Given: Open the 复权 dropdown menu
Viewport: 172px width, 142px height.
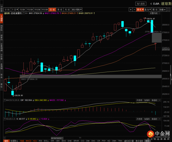Looking at the screenshot, I should pos(139,9).
